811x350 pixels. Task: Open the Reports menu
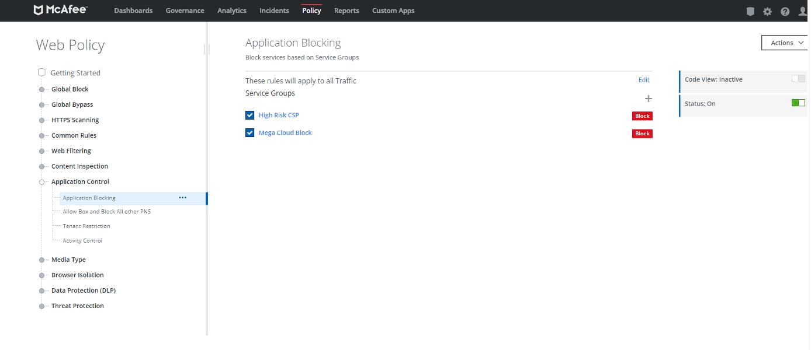(x=346, y=10)
